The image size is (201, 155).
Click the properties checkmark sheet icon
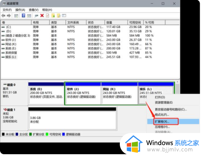(47, 16)
